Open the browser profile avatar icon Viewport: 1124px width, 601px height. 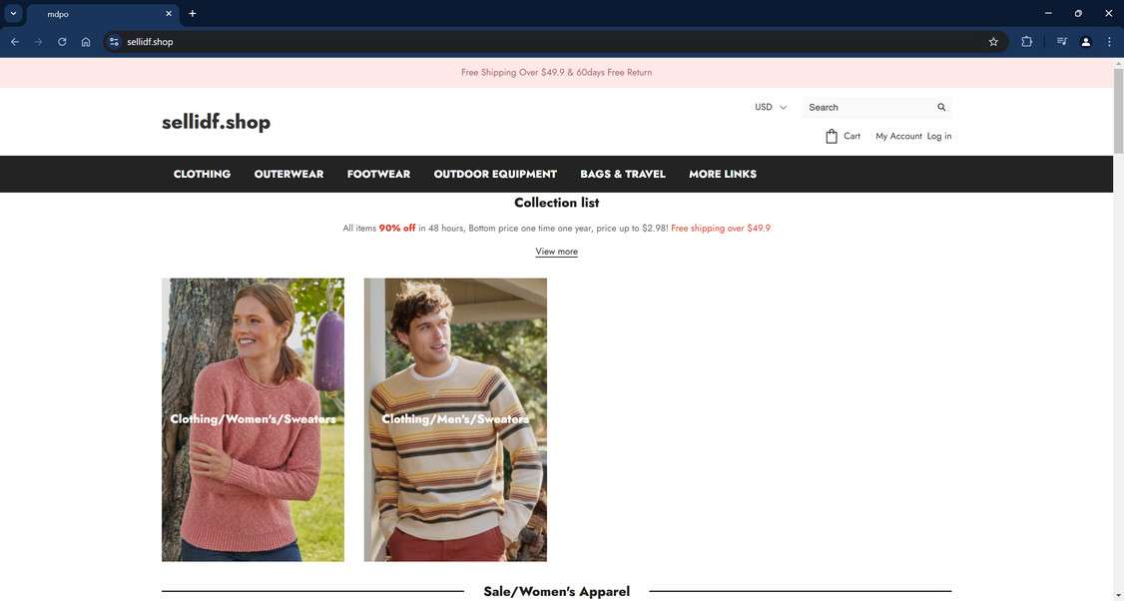(1086, 42)
